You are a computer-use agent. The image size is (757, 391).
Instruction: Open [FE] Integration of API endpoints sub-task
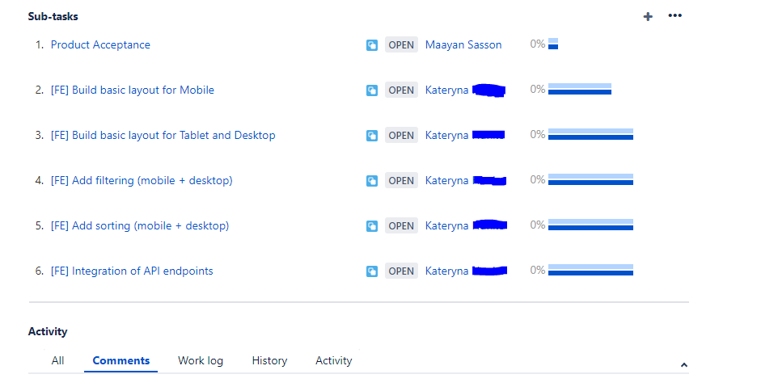(132, 271)
